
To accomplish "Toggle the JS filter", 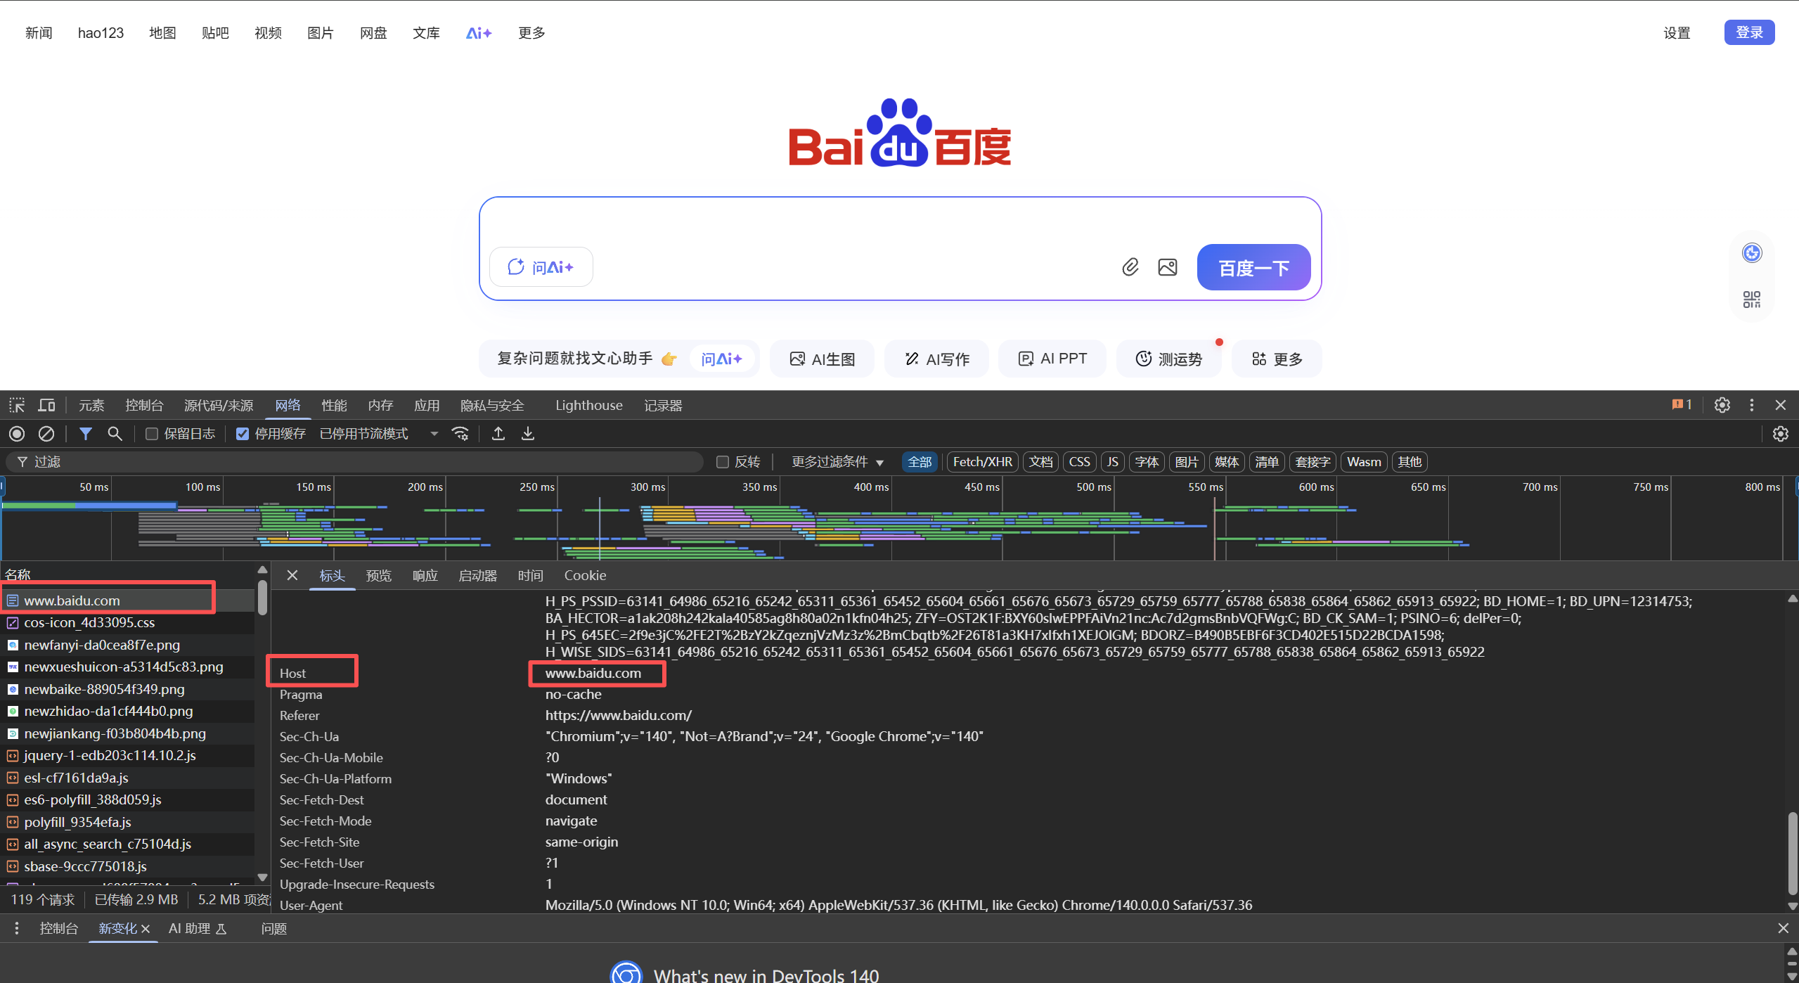I will click(1112, 462).
